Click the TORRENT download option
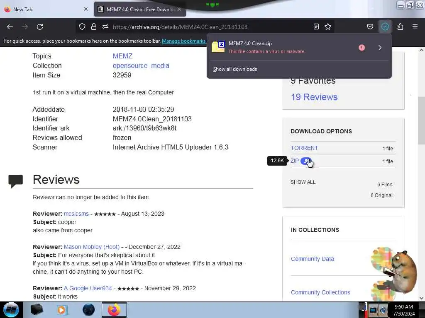Screen dimensions: 425x318 (304, 148)
